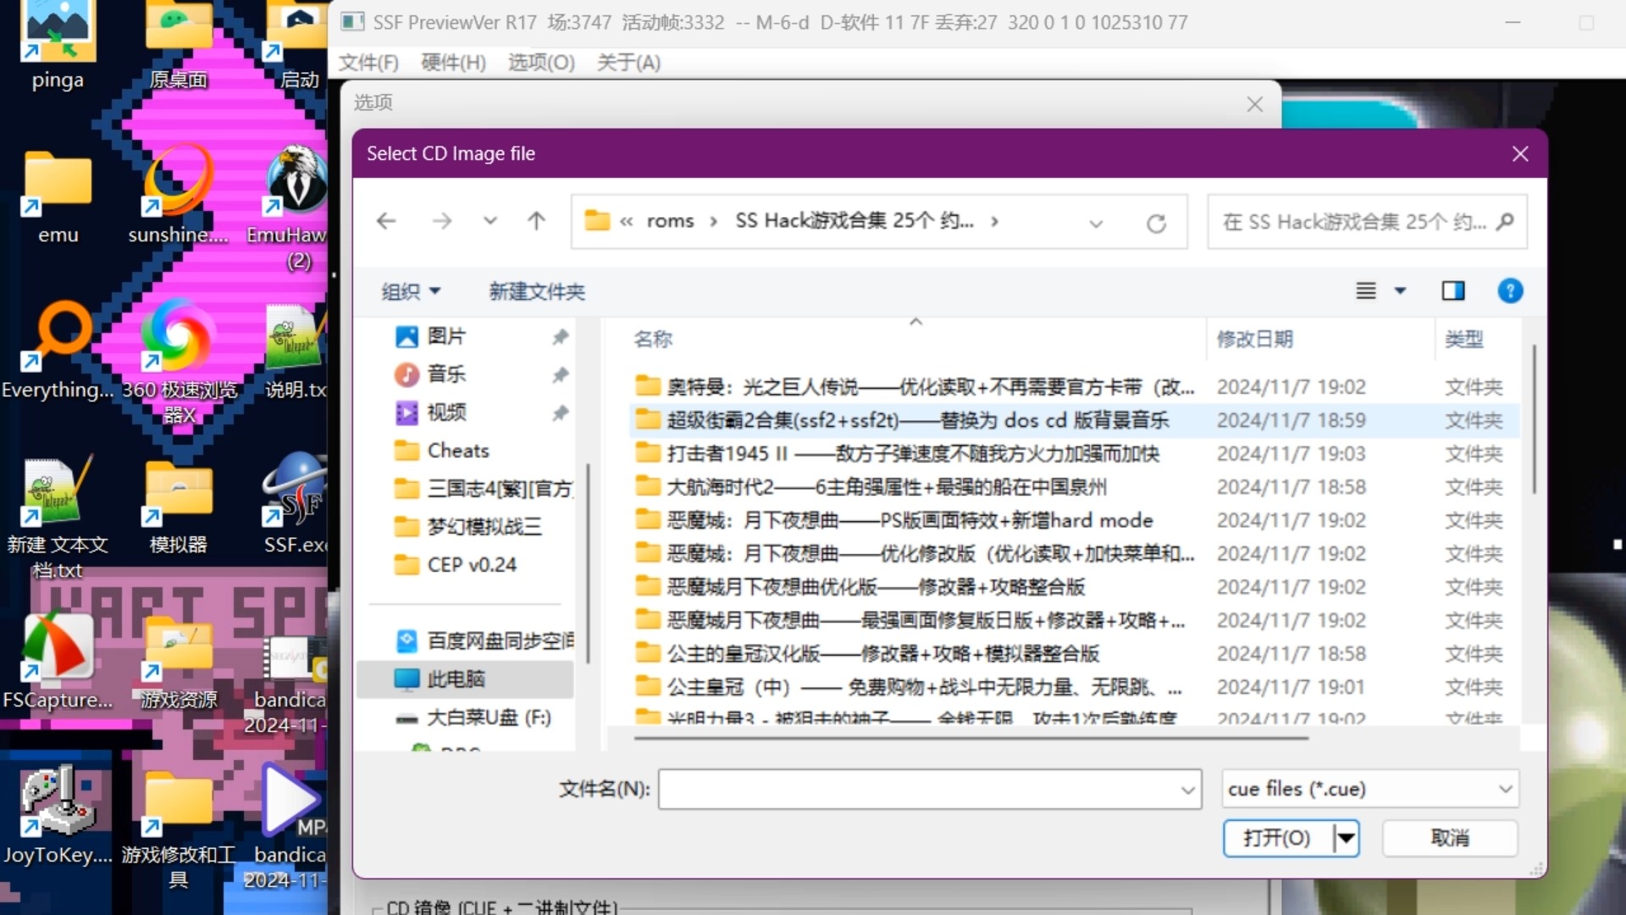Expand the 打开 button split arrow
The width and height of the screenshot is (1626, 915).
point(1346,839)
